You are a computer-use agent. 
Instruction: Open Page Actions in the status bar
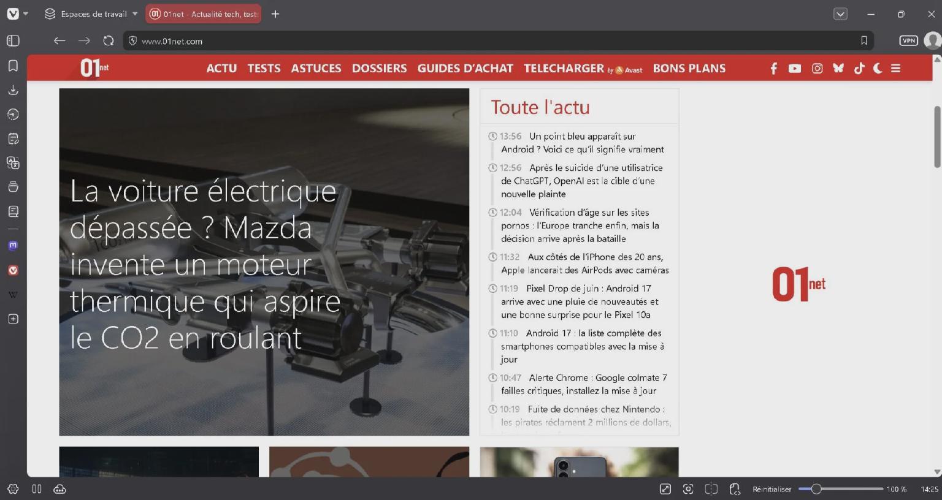(x=735, y=489)
